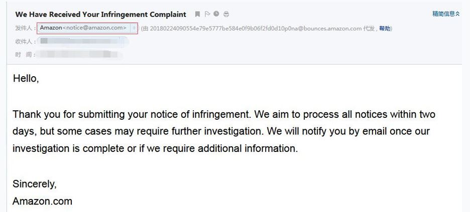Click the 收件人 recipient label

(26, 41)
